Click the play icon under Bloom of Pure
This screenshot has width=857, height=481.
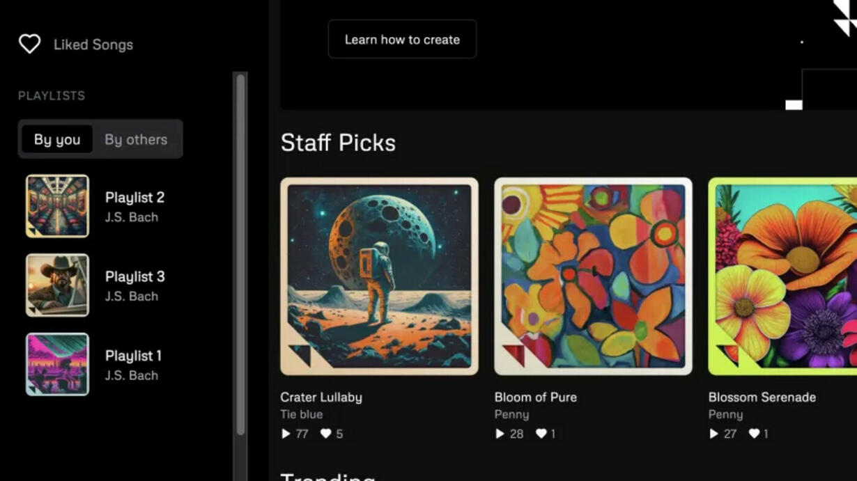point(500,434)
